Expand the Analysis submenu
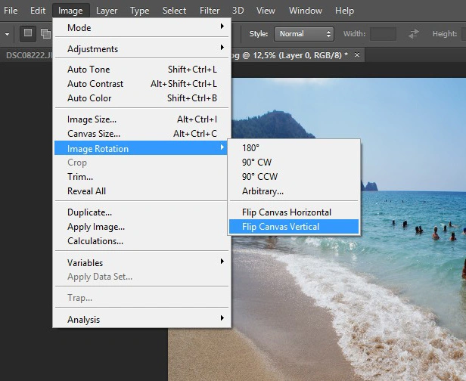Image resolution: width=466 pixels, height=381 pixels. coord(141,319)
